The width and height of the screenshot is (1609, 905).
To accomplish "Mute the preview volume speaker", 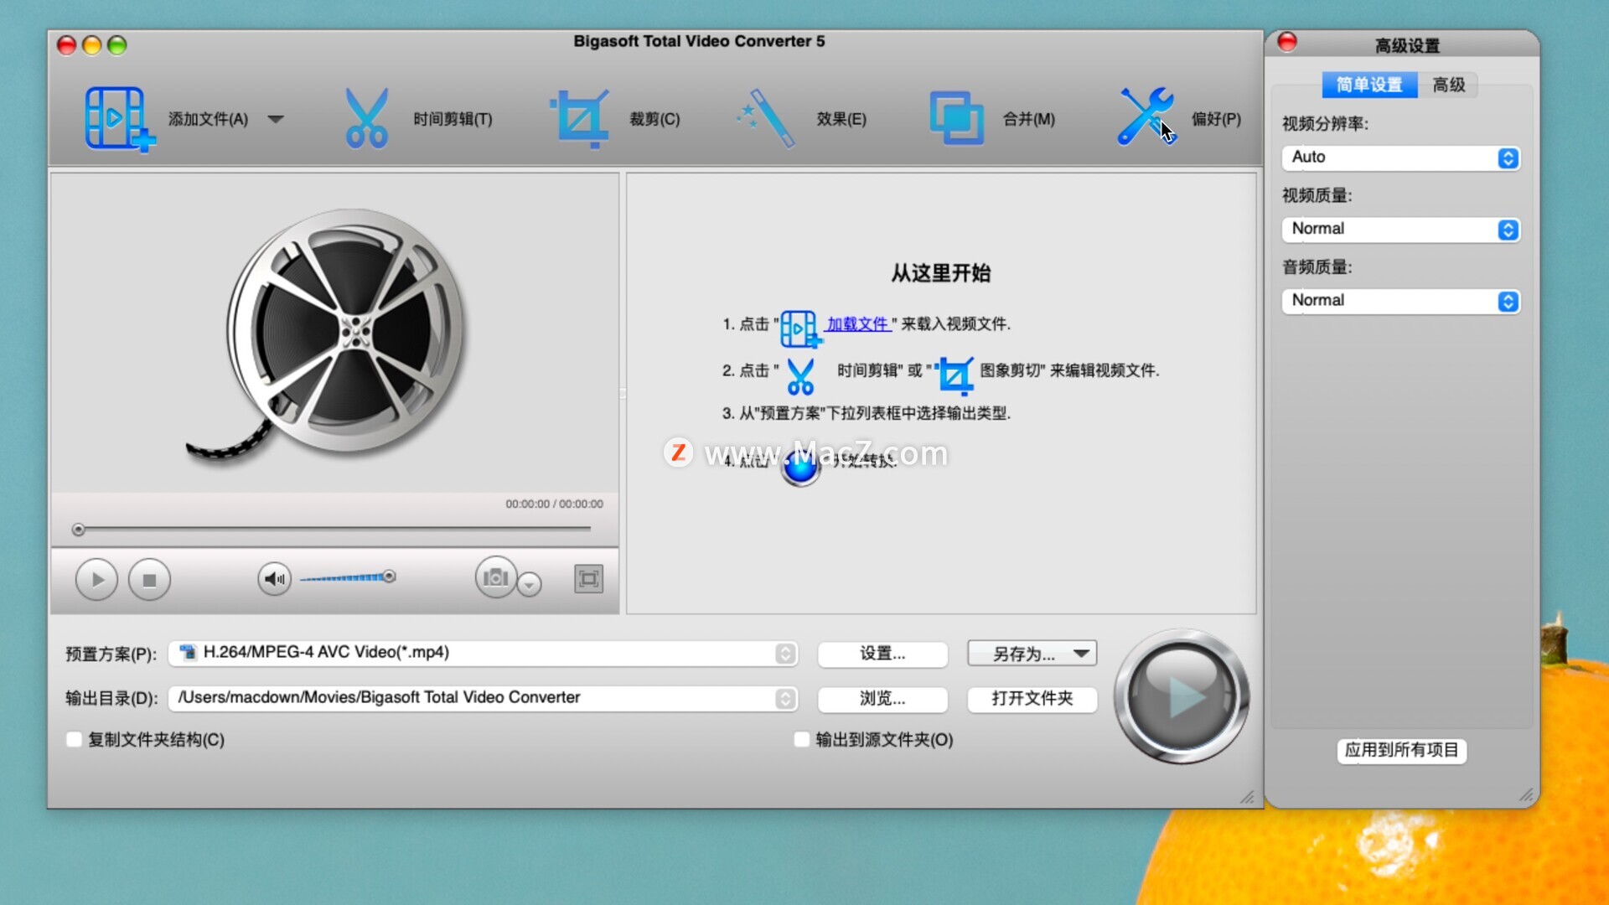I will pos(274,578).
